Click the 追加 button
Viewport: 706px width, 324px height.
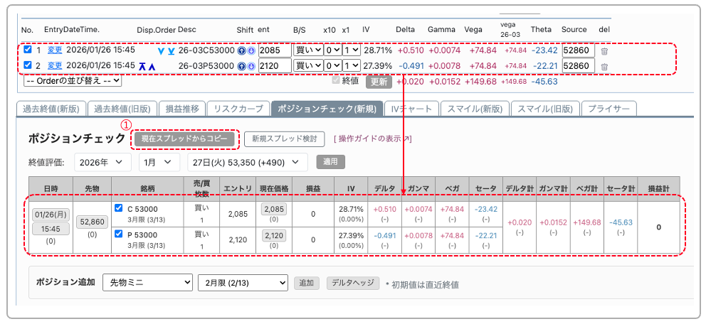tap(307, 283)
